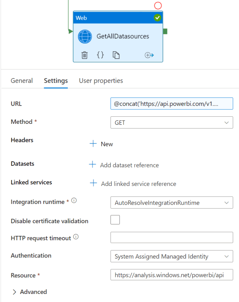Click the red breakpoint circle above the activity
This screenshot has width=239, height=302.
pyautogui.click(x=158, y=6)
